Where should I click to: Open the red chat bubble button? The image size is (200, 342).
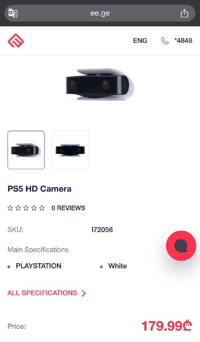tap(181, 245)
